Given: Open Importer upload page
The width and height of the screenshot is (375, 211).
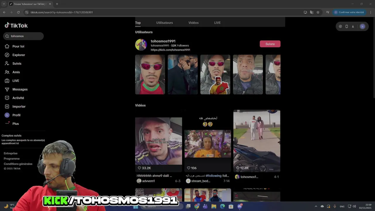Looking at the screenshot, I should tap(19, 106).
